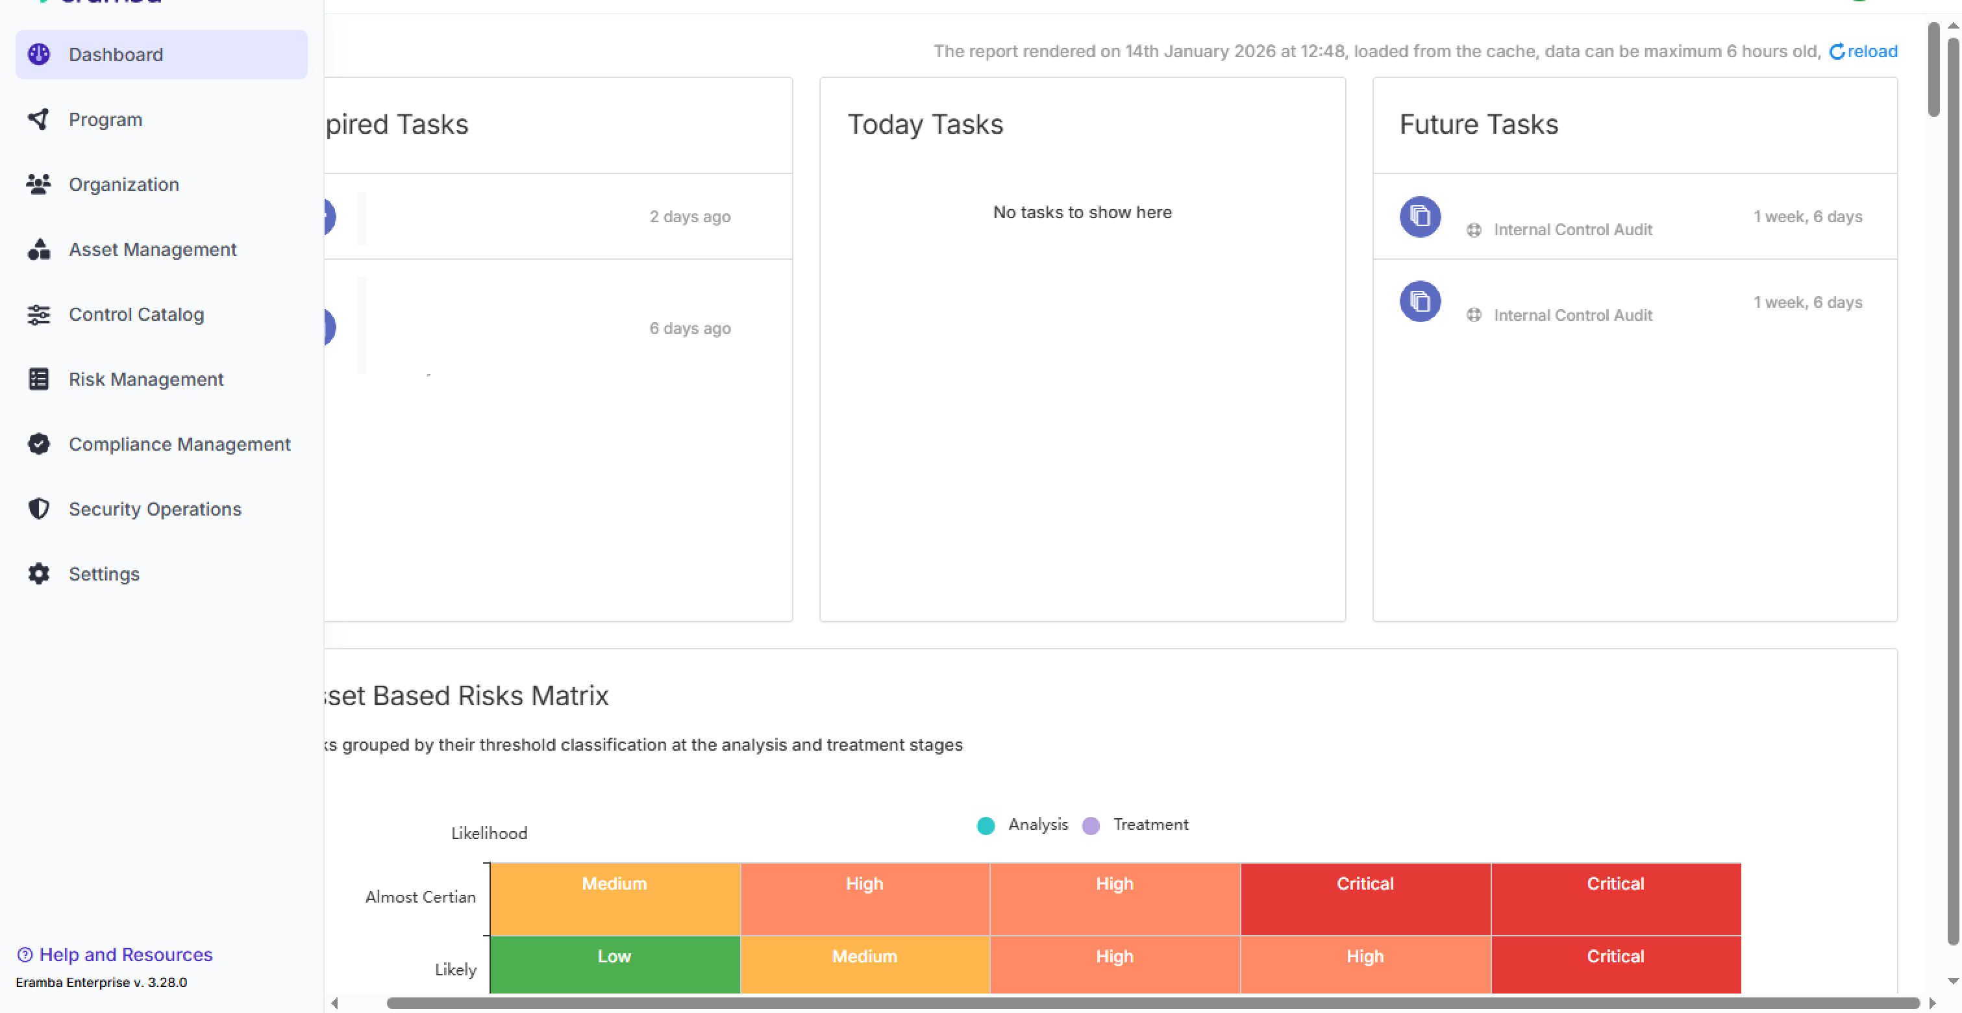Click the Dashboard gauge icon in sidebar
Screen dimensions: 1962x1013
tap(39, 54)
